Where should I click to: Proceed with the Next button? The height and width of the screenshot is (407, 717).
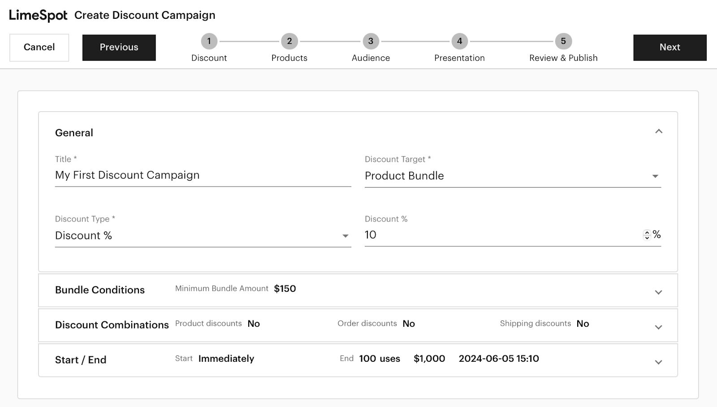click(669, 48)
